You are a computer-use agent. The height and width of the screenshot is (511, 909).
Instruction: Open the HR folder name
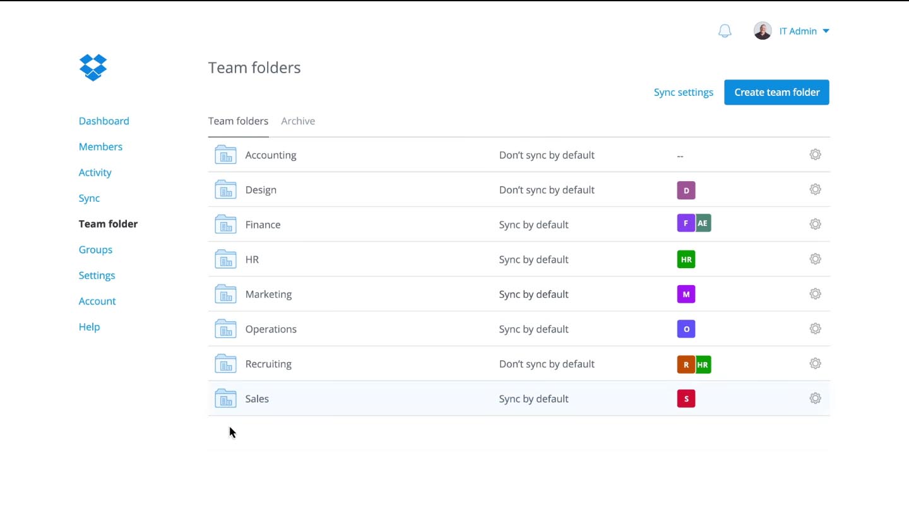(252, 259)
